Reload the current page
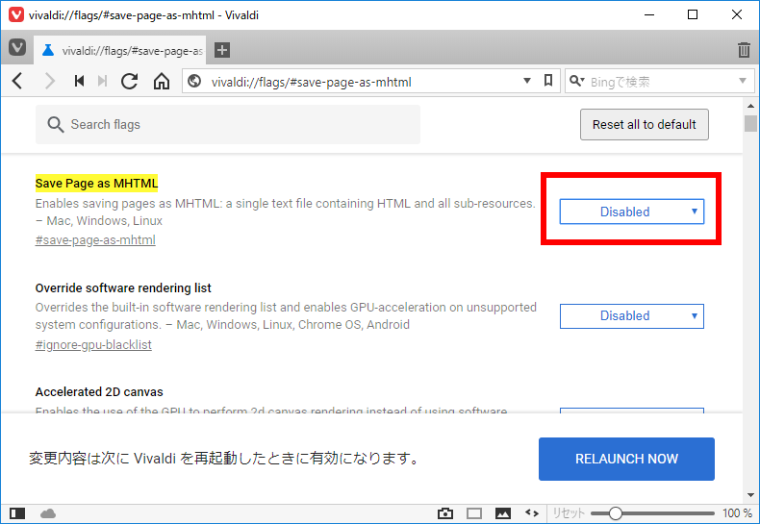Image resolution: width=760 pixels, height=524 pixels. point(130,81)
